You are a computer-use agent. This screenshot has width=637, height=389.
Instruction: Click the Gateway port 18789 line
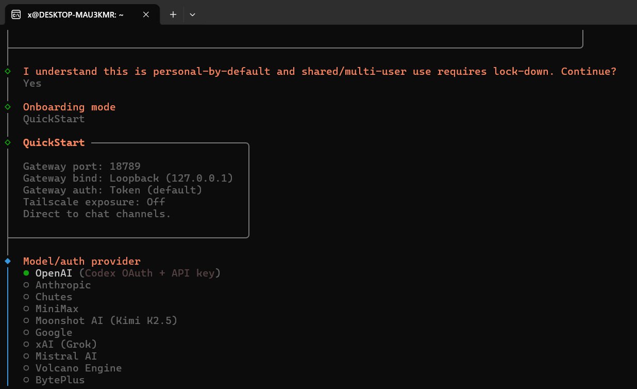[x=81, y=166]
